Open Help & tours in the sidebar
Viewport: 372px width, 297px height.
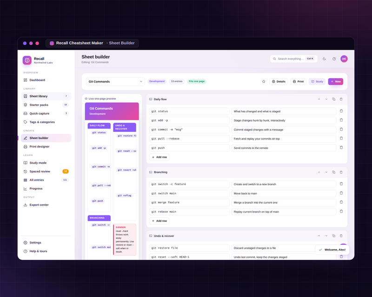click(46, 251)
